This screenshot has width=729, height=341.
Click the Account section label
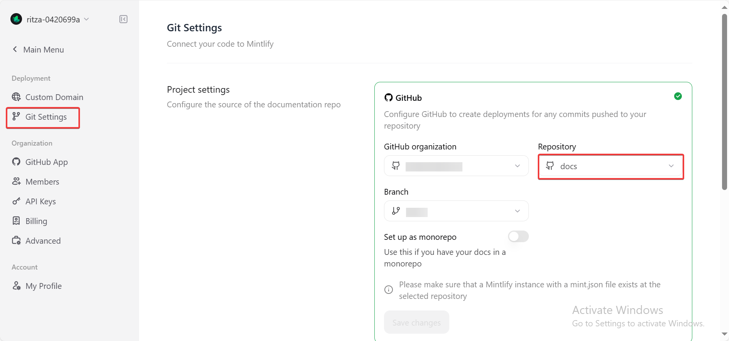click(25, 267)
